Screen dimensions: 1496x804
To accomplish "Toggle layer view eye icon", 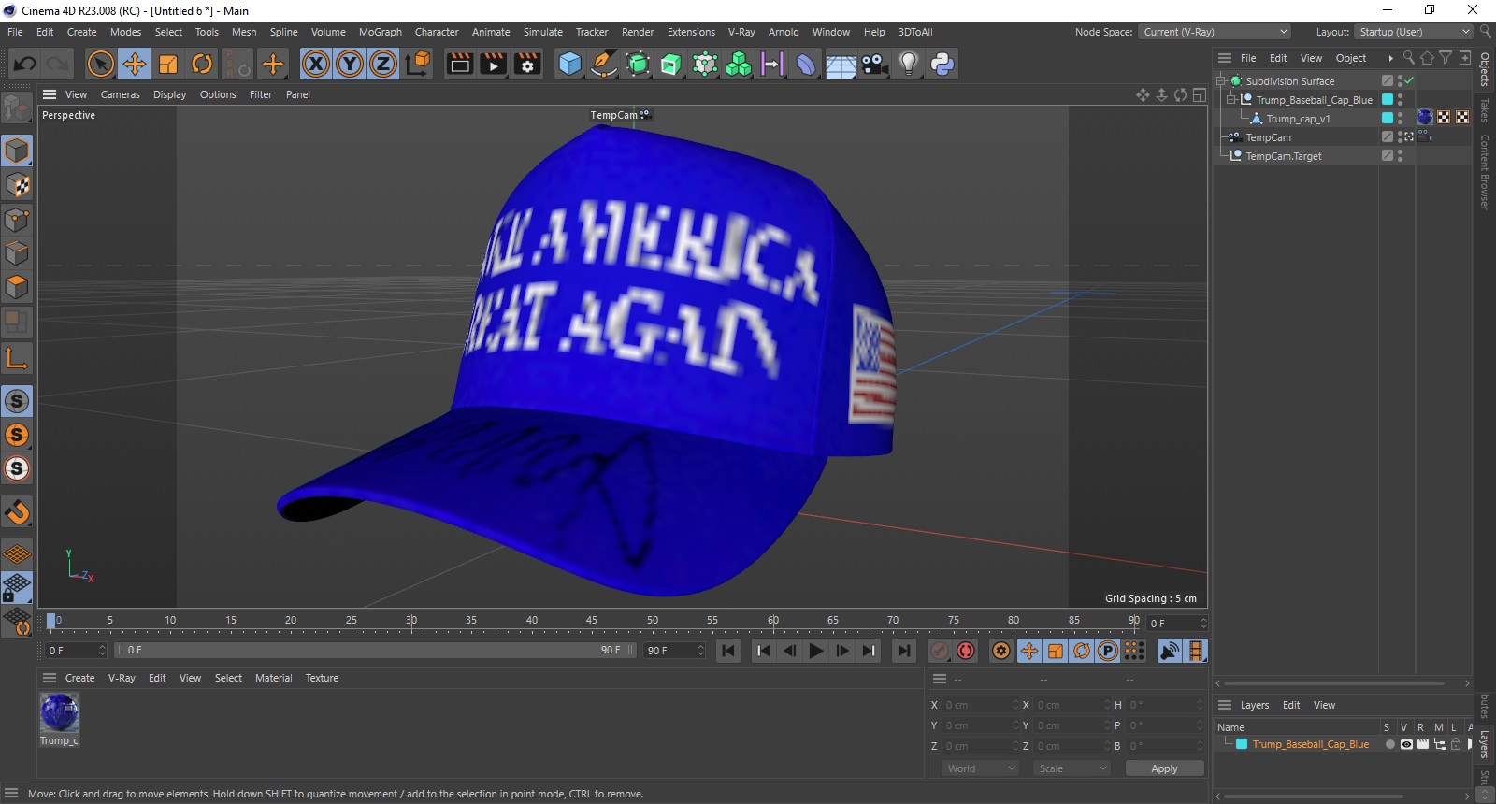I will click(x=1406, y=744).
